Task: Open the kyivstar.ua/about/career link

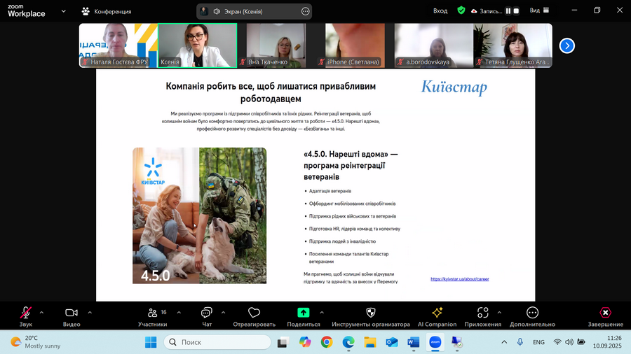Action: pos(459,279)
